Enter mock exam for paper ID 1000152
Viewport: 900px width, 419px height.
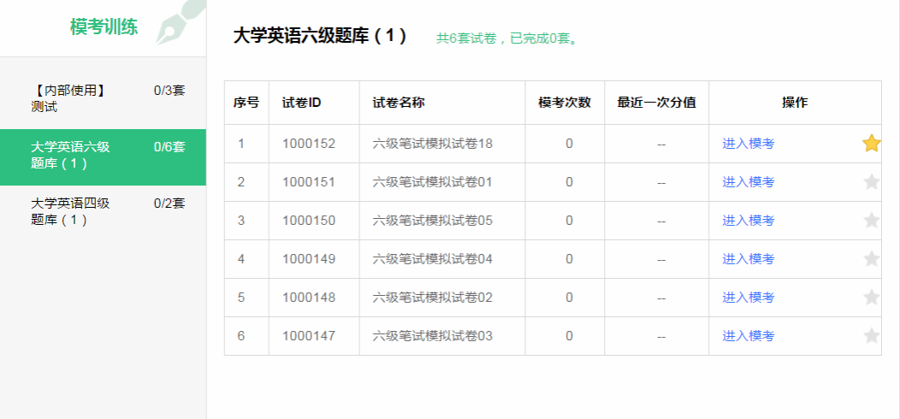click(748, 144)
